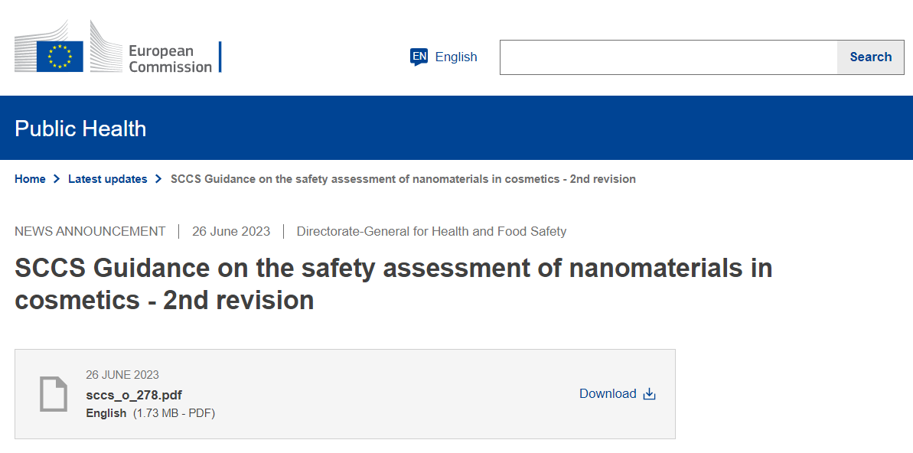This screenshot has width=913, height=453.
Task: Click Directorate-General for Health and Food Safety
Action: click(432, 231)
